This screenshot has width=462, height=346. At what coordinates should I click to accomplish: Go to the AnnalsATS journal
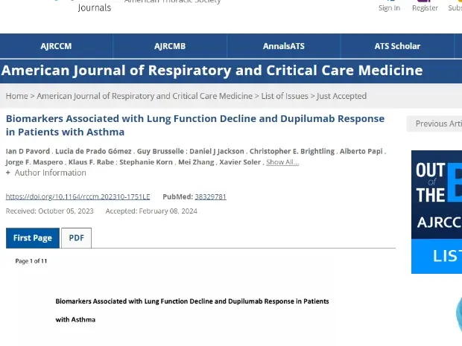click(283, 46)
